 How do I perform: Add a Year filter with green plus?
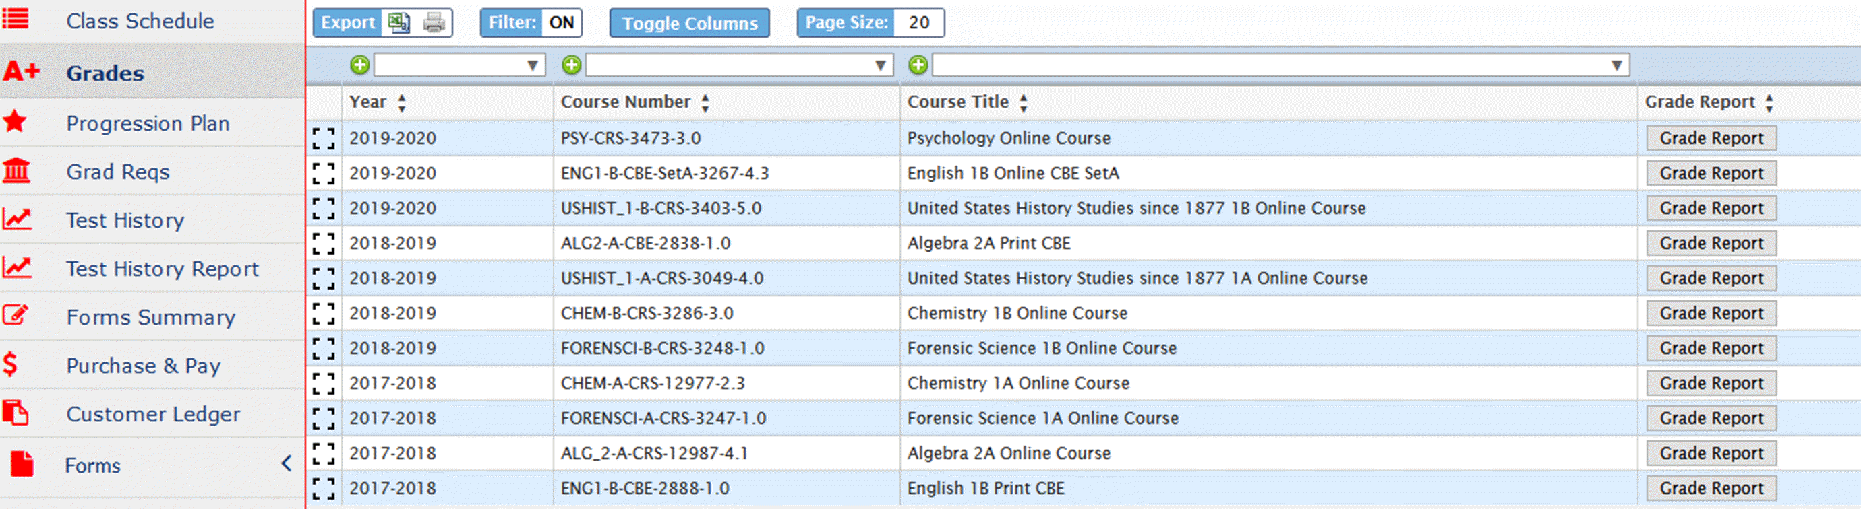(360, 65)
